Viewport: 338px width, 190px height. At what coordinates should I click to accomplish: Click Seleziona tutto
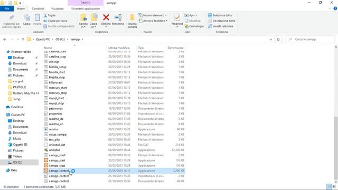(220, 15)
